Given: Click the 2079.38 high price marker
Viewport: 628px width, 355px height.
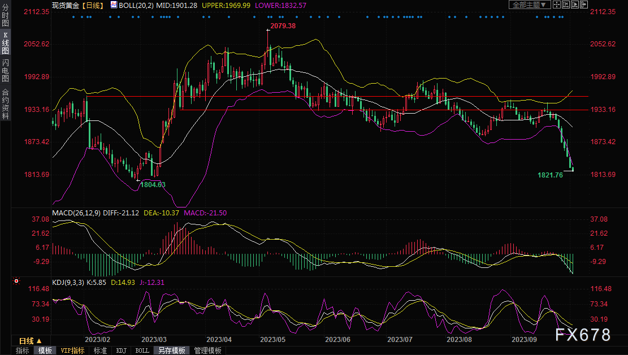Looking at the screenshot, I should pyautogui.click(x=283, y=26).
